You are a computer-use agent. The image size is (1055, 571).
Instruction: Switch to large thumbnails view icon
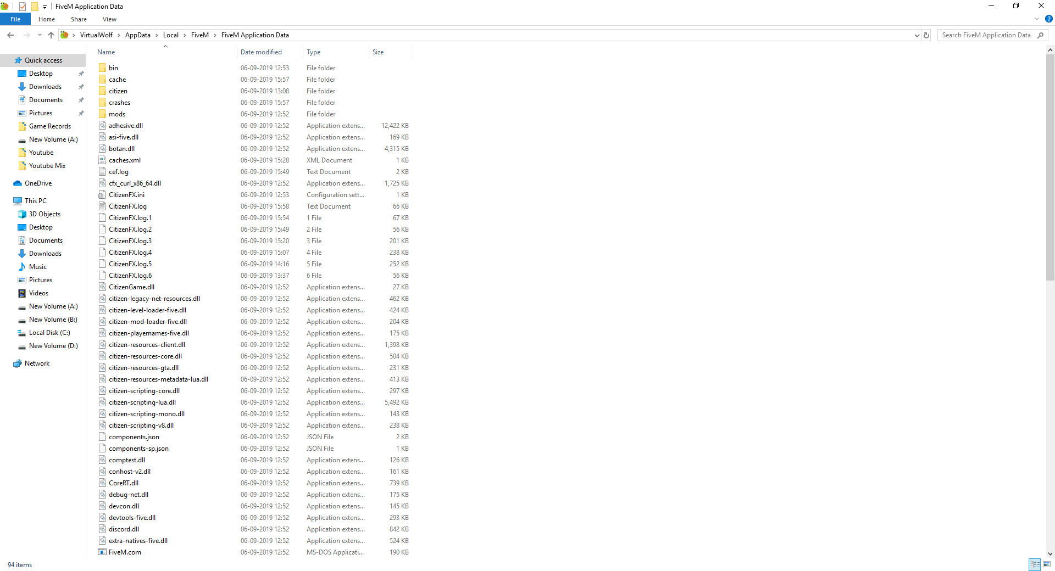[1047, 564]
